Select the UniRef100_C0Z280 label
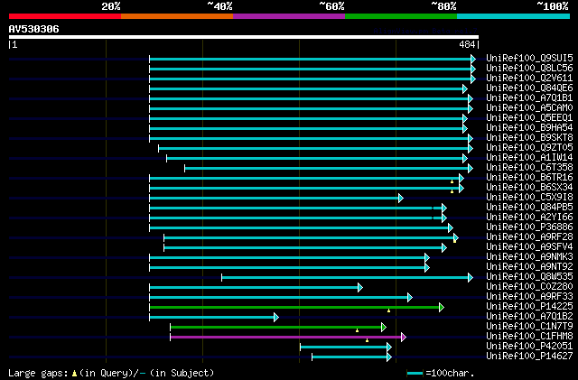This screenshot has height=380, width=578. tap(529, 287)
